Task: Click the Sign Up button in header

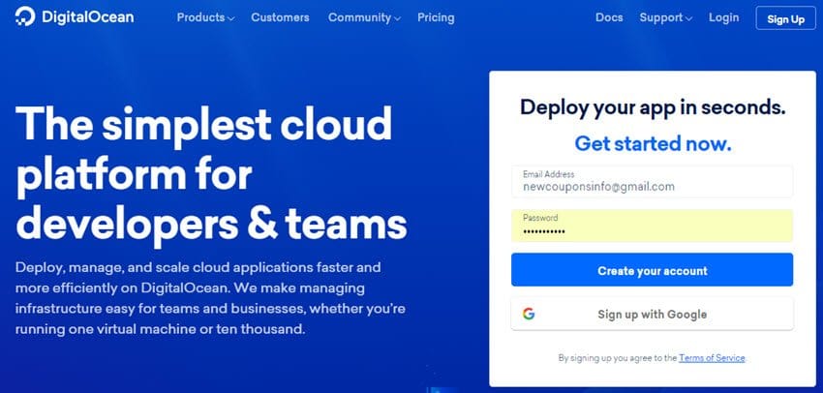Action: point(786,18)
